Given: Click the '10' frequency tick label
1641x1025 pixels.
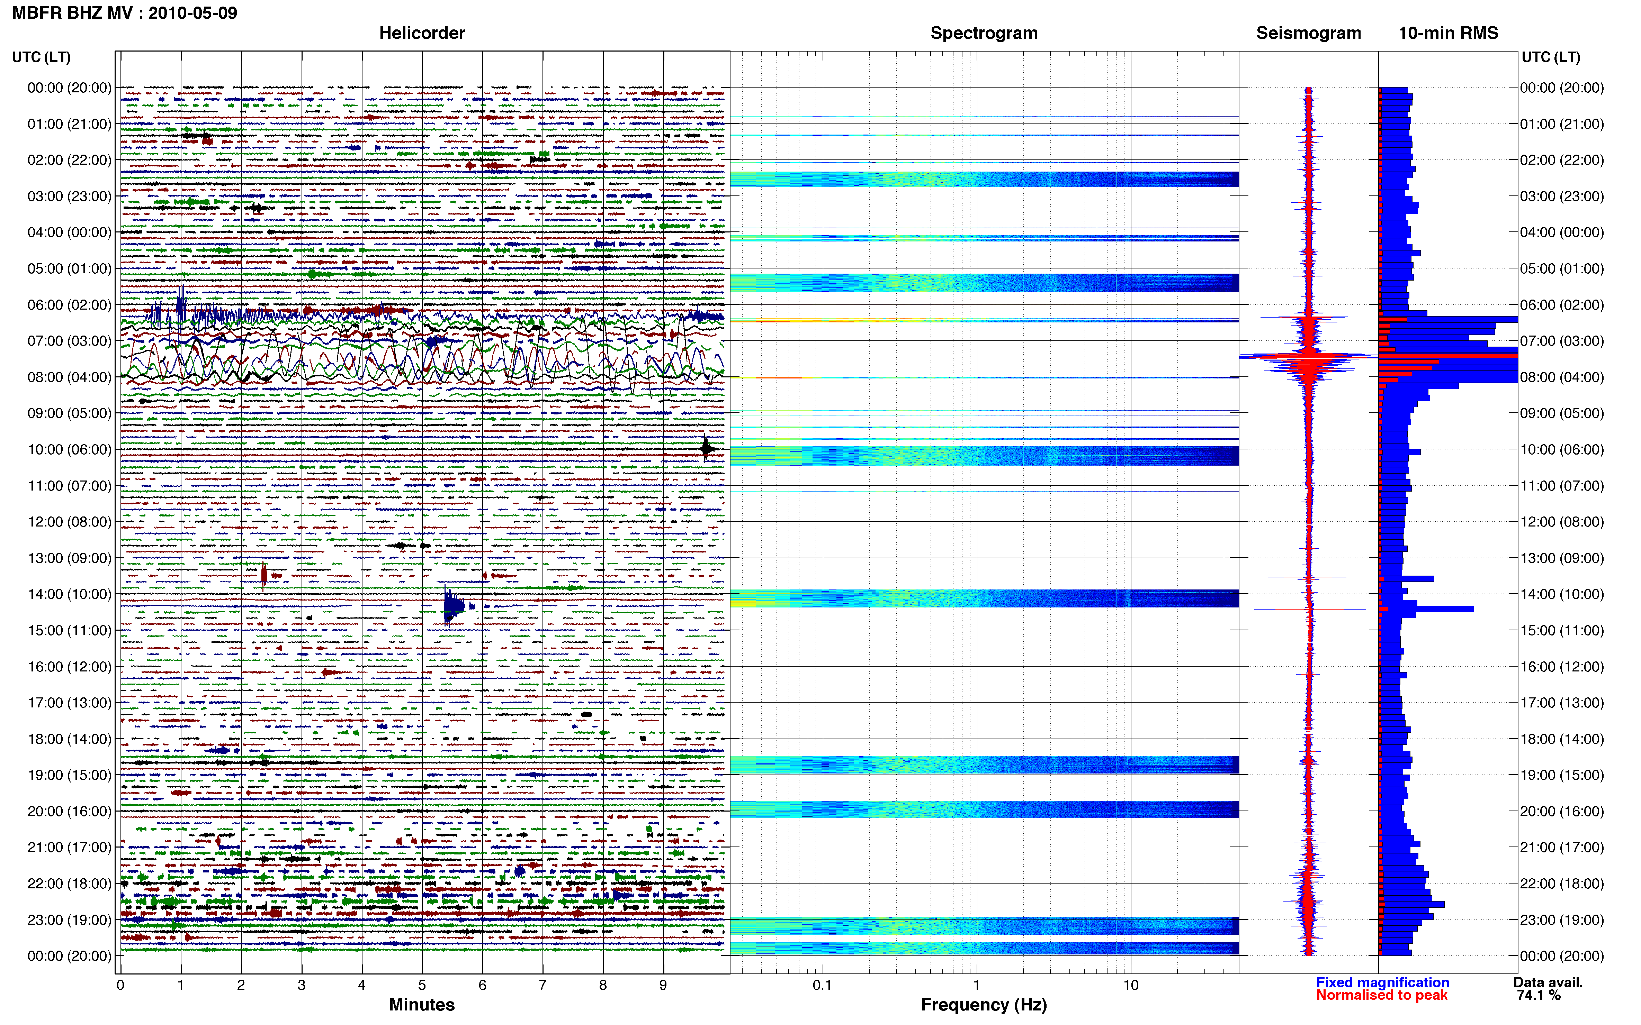Looking at the screenshot, I should tap(1130, 985).
